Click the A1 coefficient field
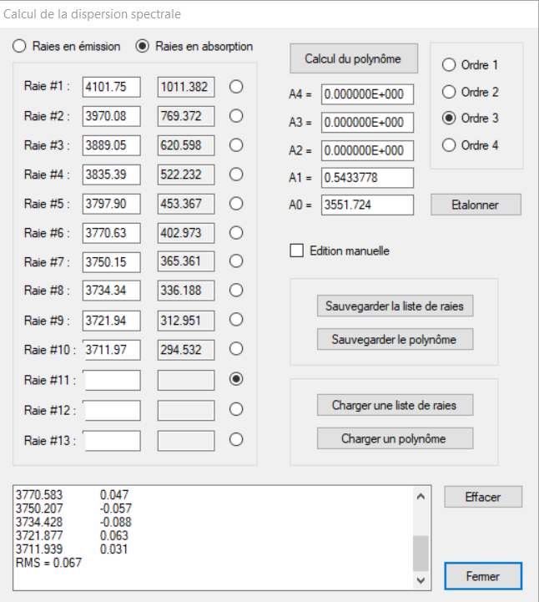 point(367,178)
